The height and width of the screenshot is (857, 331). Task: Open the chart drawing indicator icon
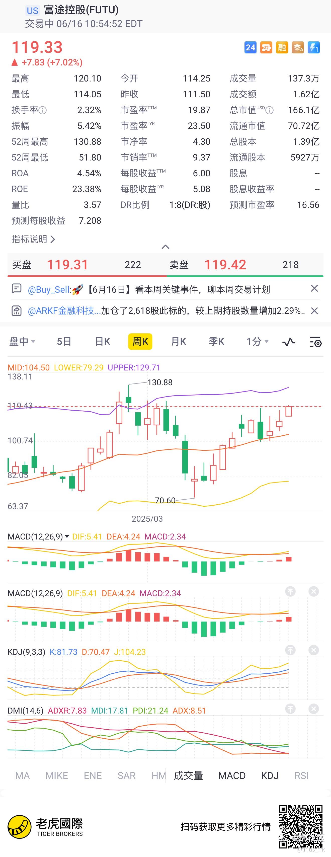click(x=289, y=342)
